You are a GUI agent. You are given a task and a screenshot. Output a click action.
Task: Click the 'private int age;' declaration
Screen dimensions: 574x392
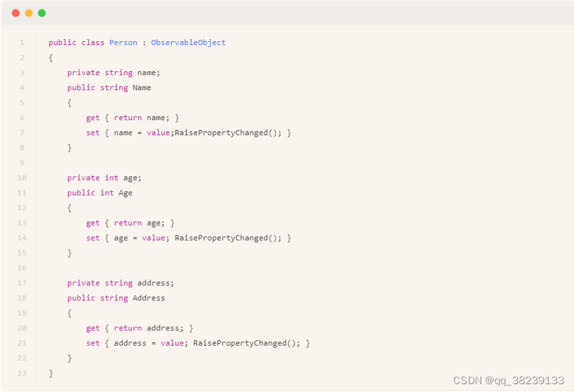[x=104, y=178]
